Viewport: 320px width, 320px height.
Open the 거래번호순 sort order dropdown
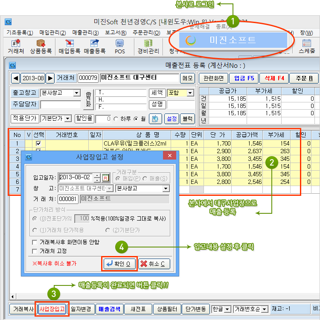(265, 309)
